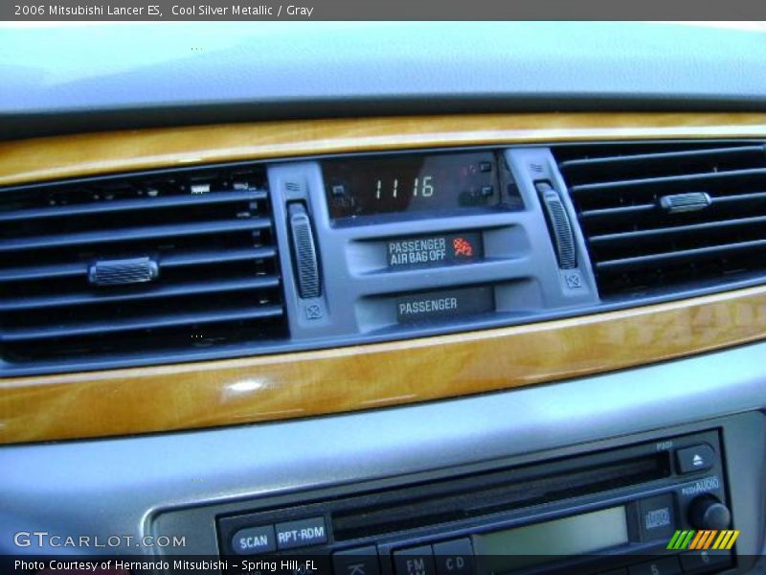Click the radio preset 6 button
This screenshot has width=766, height=575.
[707, 558]
